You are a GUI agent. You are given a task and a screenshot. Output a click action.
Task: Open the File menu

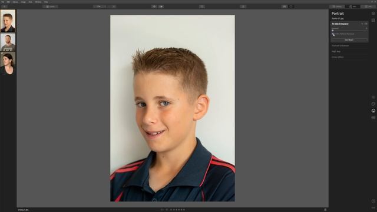click(2, 2)
